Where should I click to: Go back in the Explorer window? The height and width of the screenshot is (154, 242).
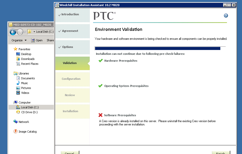pos(13,32)
